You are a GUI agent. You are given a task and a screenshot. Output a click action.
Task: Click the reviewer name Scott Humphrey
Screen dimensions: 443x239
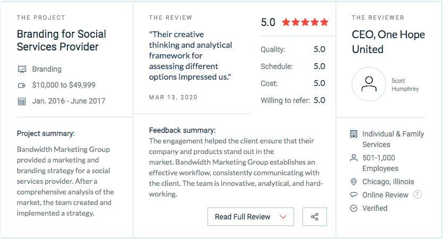tap(405, 85)
